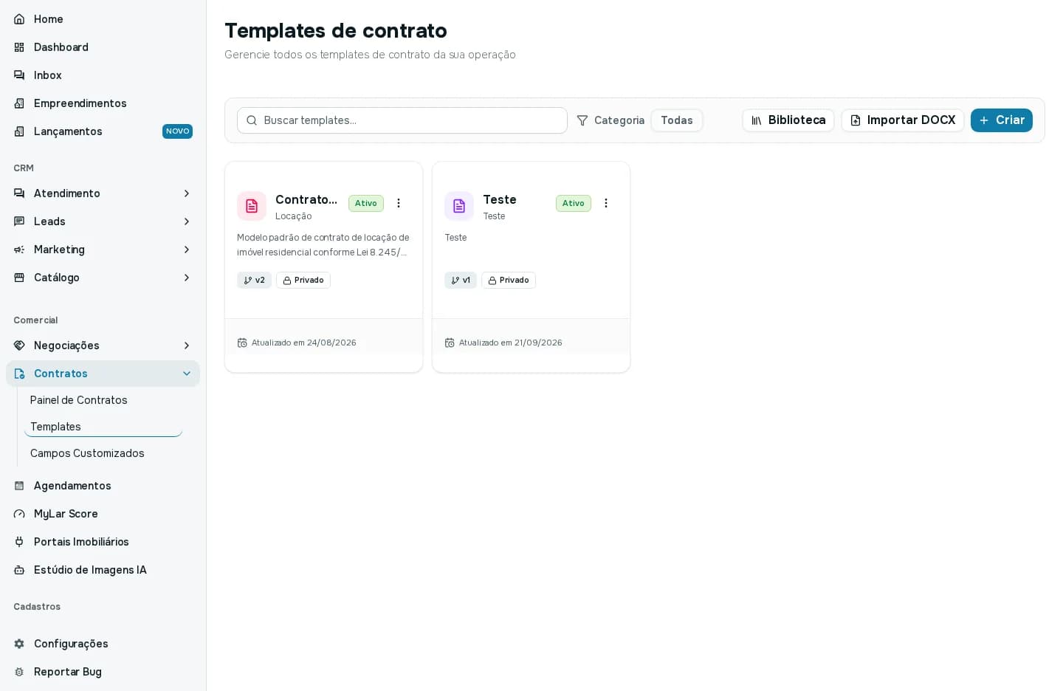Click the Privado badge on Contrato card
1063x691 pixels.
303,280
